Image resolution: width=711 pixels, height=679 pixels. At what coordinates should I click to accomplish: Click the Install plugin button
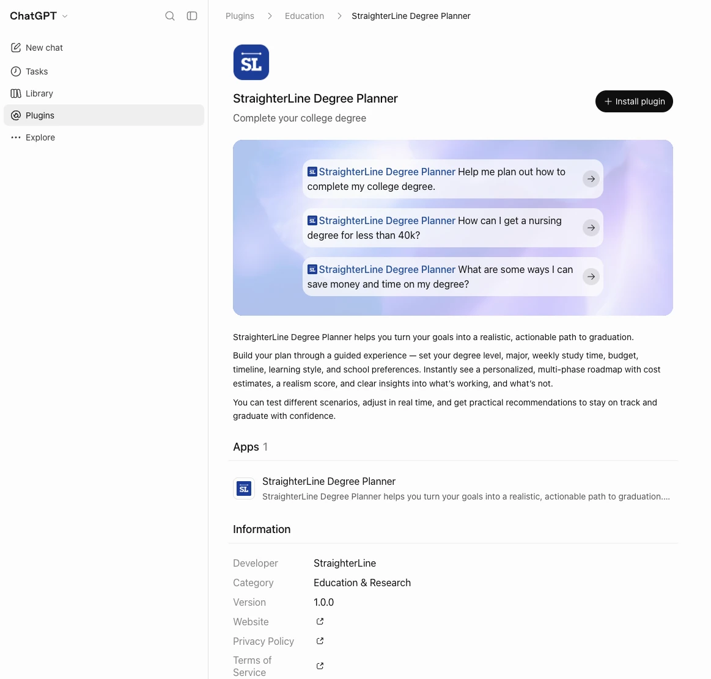tap(634, 101)
